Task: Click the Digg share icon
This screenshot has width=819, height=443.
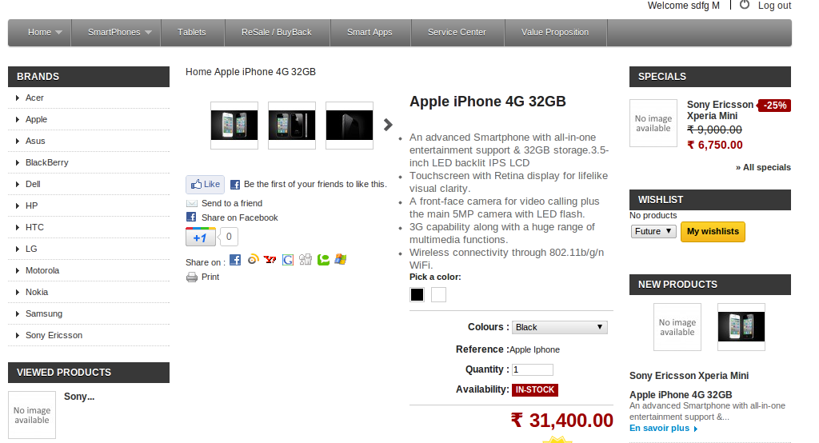Action: click(x=306, y=260)
